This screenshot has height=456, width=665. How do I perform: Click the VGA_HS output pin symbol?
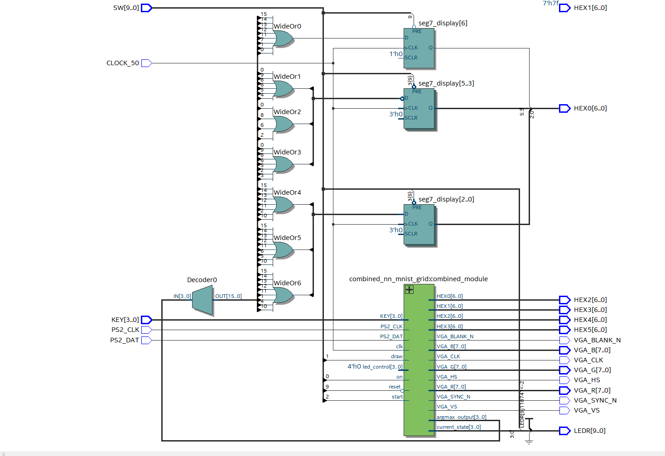coord(564,380)
